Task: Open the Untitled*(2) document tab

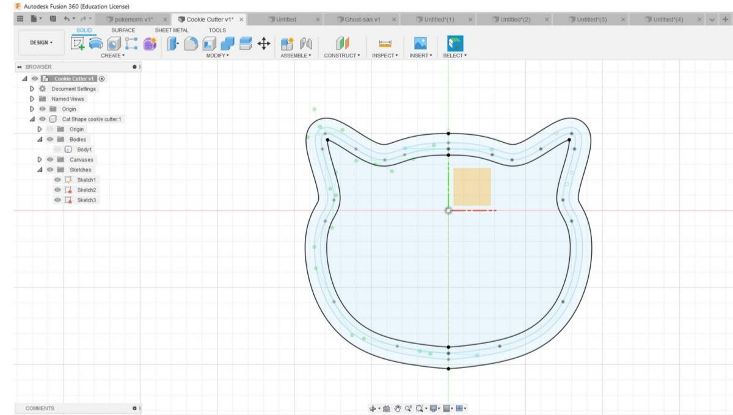Action: (516, 20)
